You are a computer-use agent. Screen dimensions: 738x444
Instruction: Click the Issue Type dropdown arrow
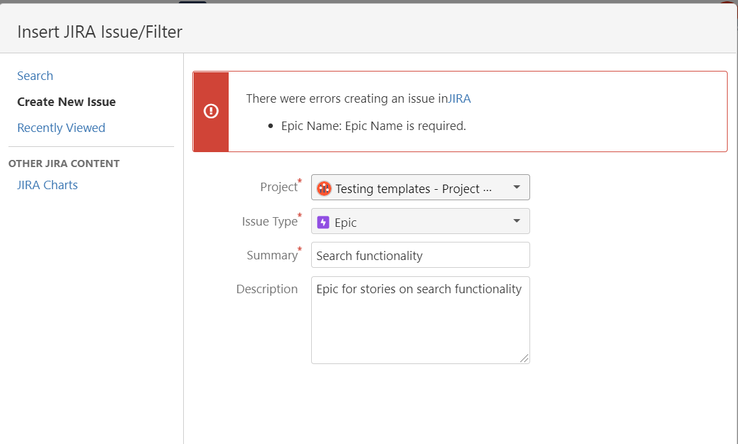click(516, 221)
